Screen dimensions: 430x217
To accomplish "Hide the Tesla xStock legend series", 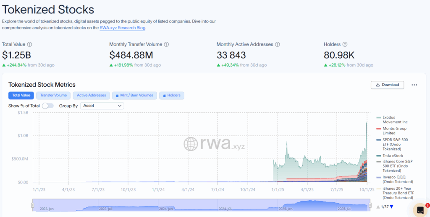I will coord(392,156).
